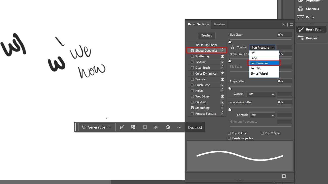Switch to the Brushes tab
Image resolution: width=328 pixels, height=184 pixels.
219,24
